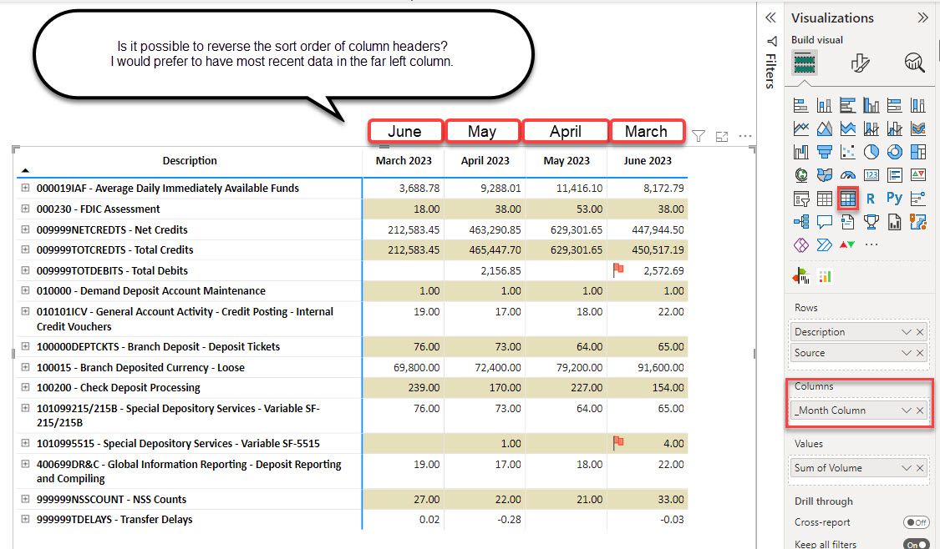Click the March 2023 column header
The image size is (940, 549).
(x=404, y=160)
